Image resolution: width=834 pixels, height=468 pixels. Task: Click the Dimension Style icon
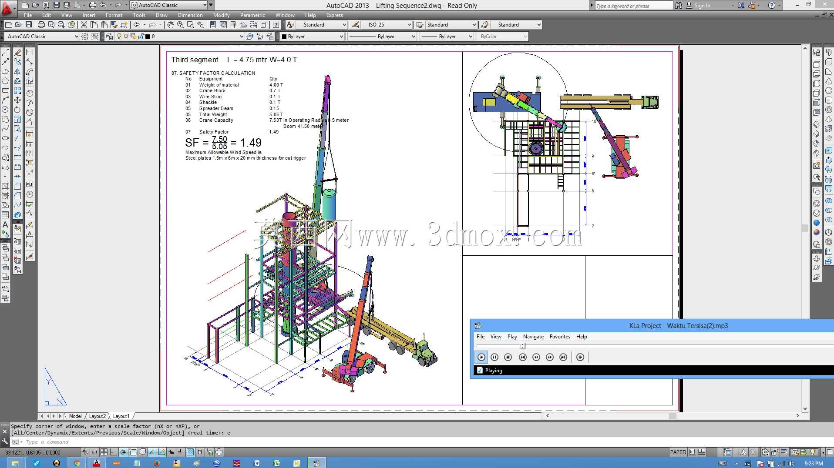tap(356, 25)
